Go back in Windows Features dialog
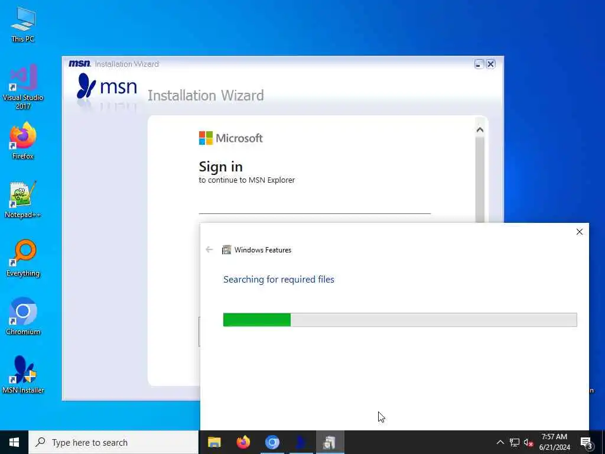 209,250
